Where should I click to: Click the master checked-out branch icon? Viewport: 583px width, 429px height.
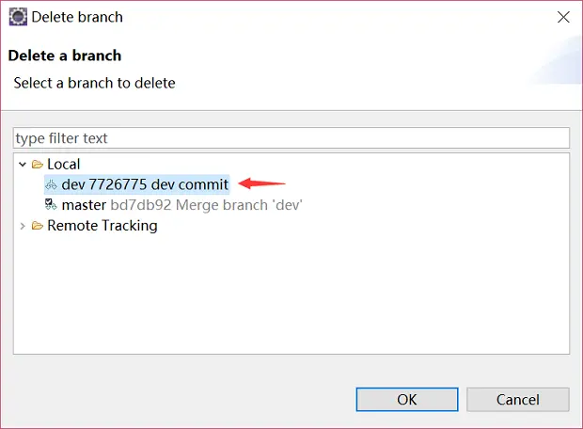[51, 204]
